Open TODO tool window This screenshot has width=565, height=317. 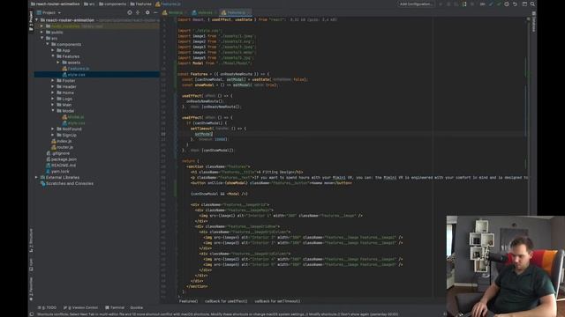[47, 307]
